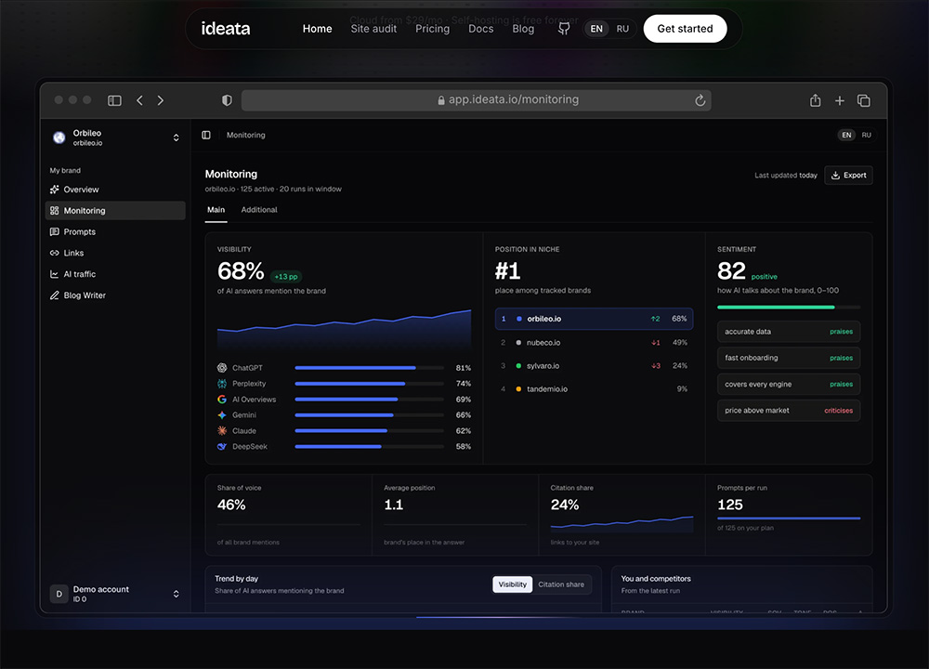The width and height of the screenshot is (929, 669).
Task: Click the 'fast onboarding' praises tag
Action: pyautogui.click(x=789, y=358)
